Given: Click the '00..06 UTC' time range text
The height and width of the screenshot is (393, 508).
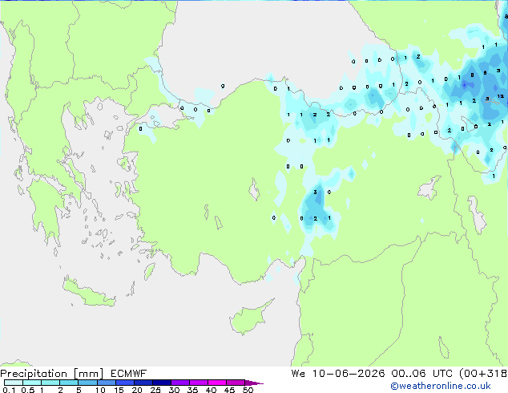Looking at the screenshot, I should pyautogui.click(x=422, y=374).
